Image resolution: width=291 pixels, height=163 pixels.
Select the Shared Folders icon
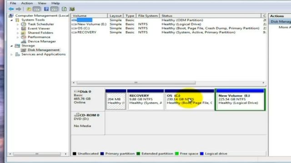pyautogui.click(x=23, y=33)
